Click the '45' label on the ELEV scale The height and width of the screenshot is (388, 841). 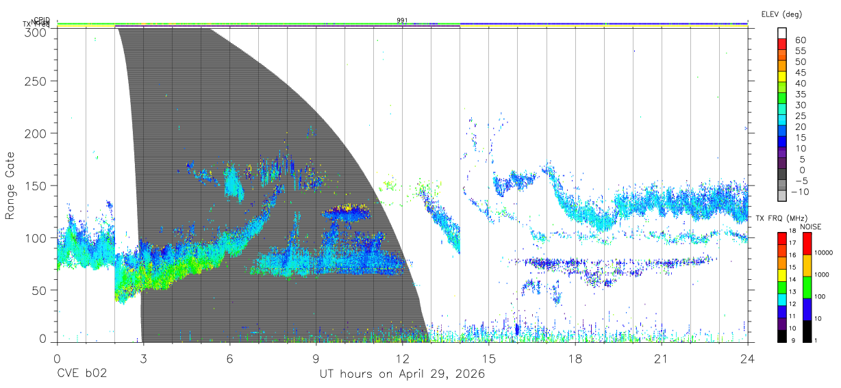click(x=800, y=73)
